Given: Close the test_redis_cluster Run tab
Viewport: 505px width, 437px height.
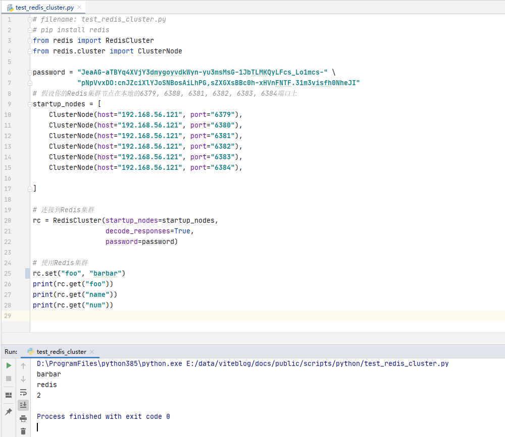Looking at the screenshot, I should pyautogui.click(x=92, y=352).
